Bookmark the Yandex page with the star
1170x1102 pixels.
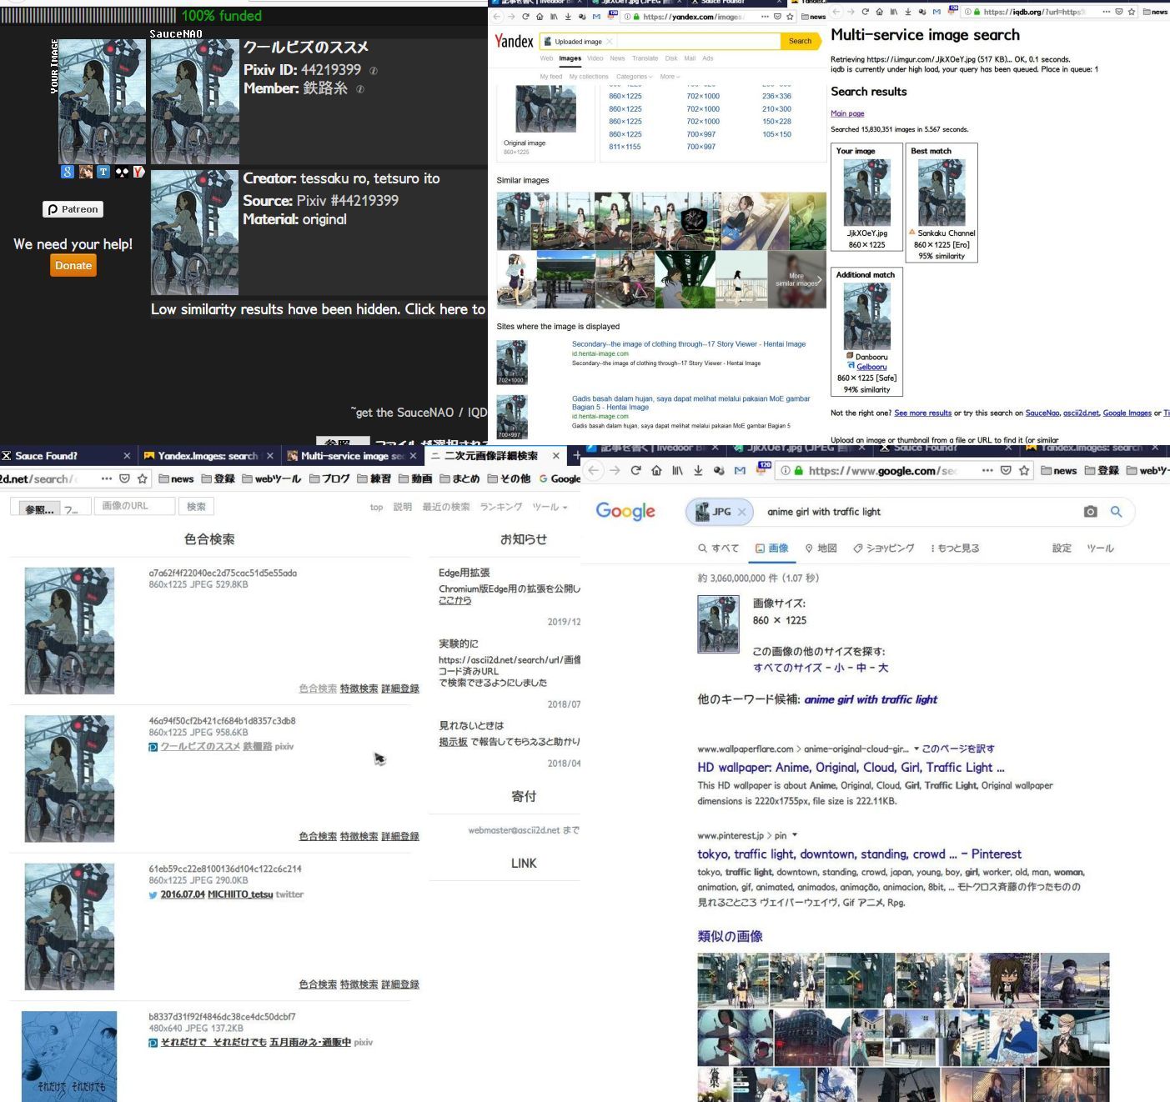coord(790,16)
